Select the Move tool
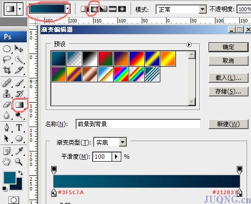Screen dimensions: 251x204 [x=19, y=49]
